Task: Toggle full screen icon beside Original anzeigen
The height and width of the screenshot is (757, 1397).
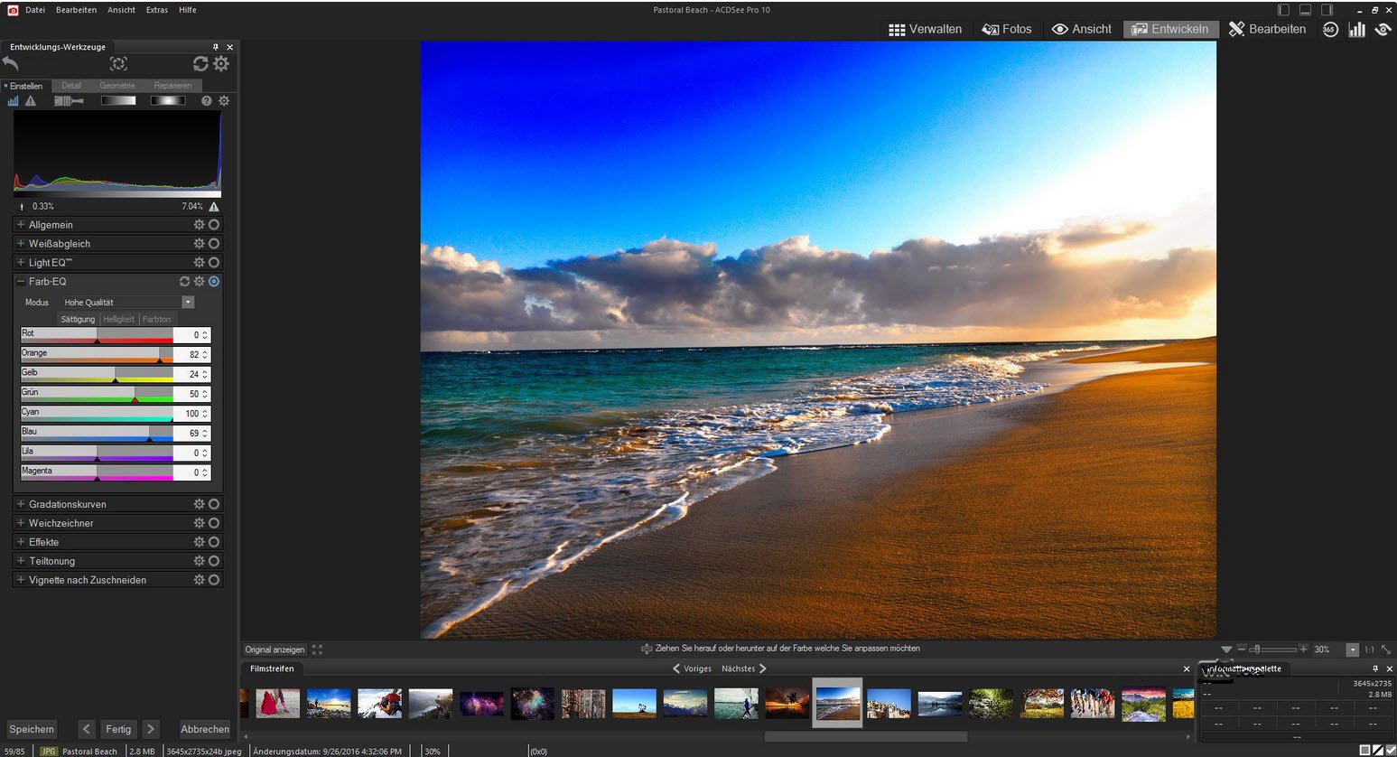Action: [x=317, y=650]
